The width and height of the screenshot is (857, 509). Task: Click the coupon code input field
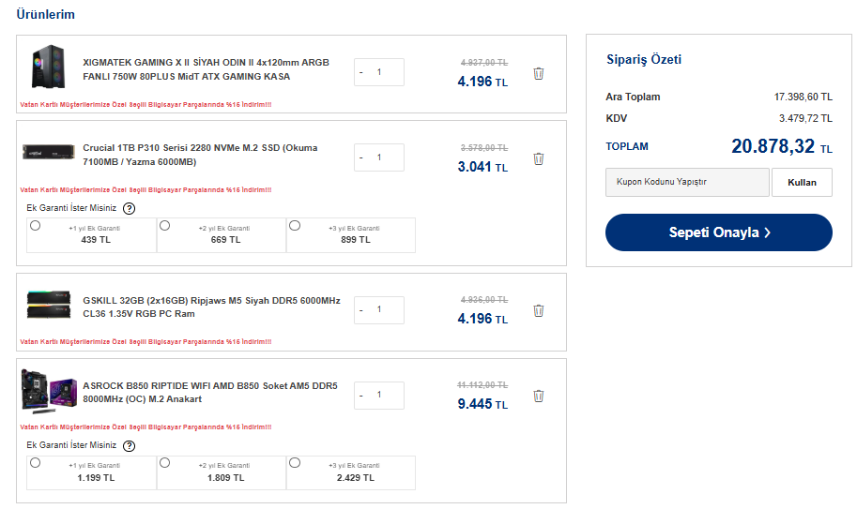pyautogui.click(x=687, y=182)
